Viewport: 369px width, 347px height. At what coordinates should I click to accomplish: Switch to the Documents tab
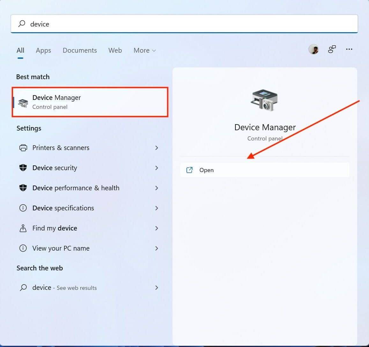(x=80, y=50)
